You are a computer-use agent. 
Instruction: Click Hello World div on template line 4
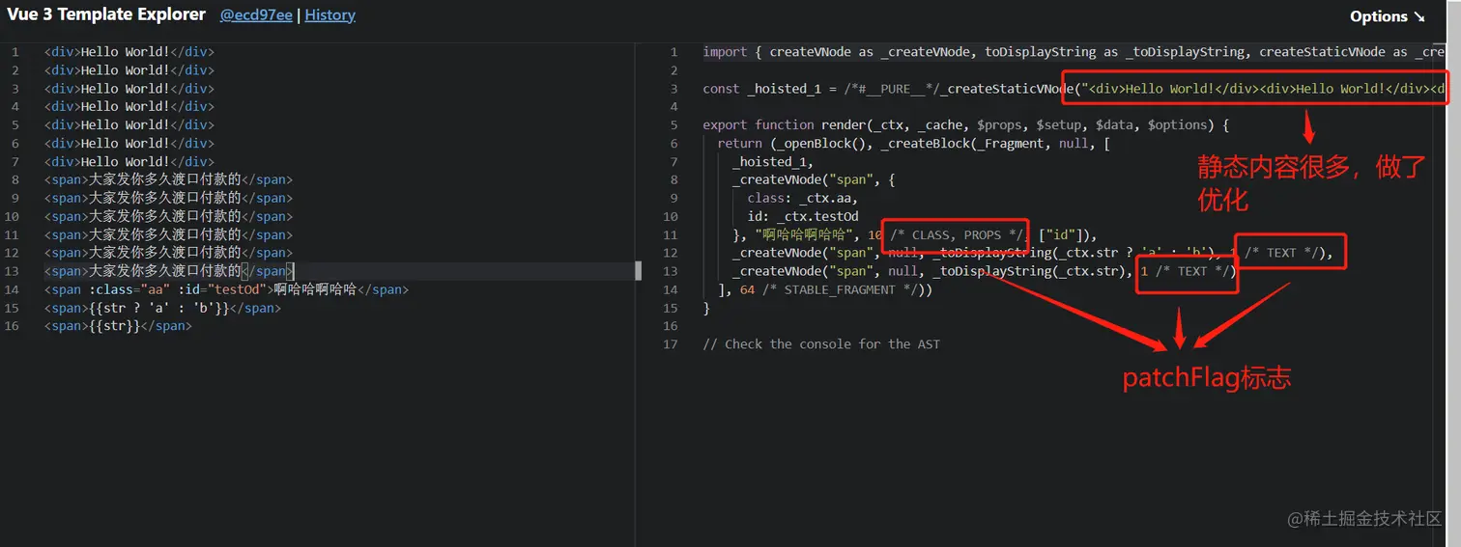pyautogui.click(x=129, y=106)
